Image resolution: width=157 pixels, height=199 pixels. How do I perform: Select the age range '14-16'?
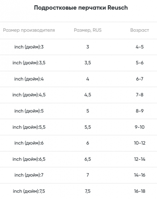pyautogui.click(x=140, y=175)
